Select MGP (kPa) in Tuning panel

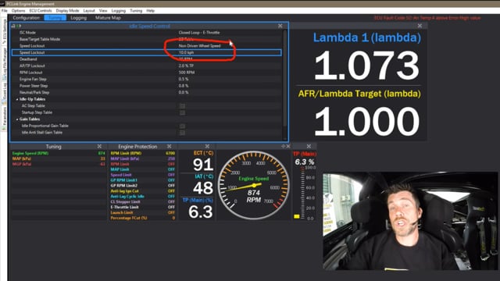(x=59, y=164)
